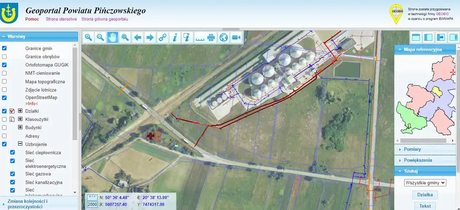Disable the Sieć gazowa layer checkbox
Screen dimensions: 460x210
coord(13,174)
